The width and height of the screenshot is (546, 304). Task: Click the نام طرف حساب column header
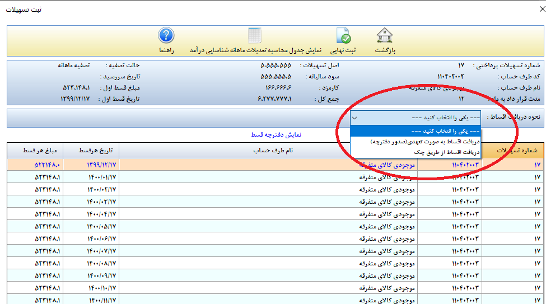[268, 151]
